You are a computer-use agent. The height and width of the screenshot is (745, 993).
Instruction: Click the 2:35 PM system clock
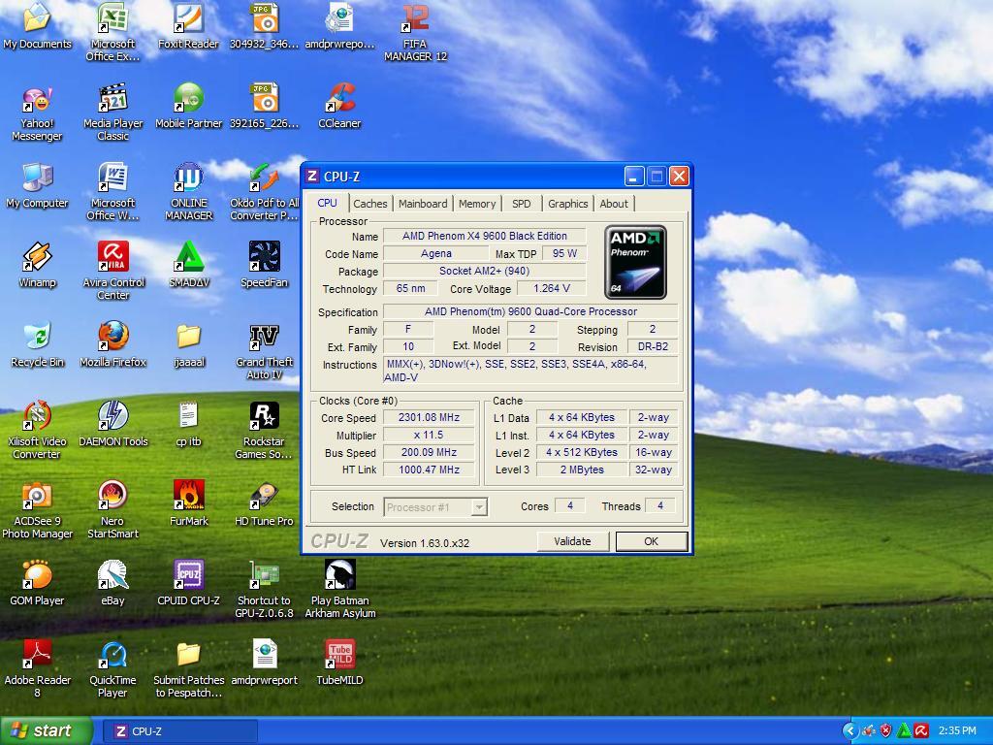(957, 731)
